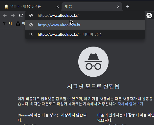Go back with the back arrow
The image size is (154, 125).
[x=5, y=15]
